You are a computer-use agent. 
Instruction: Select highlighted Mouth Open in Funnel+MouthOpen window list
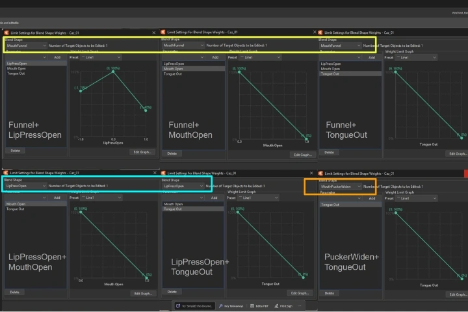tap(194, 69)
